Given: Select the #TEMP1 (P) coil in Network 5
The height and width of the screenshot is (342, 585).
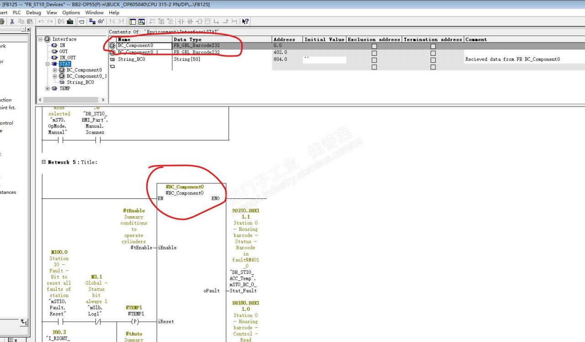Looking at the screenshot, I should [x=135, y=321].
